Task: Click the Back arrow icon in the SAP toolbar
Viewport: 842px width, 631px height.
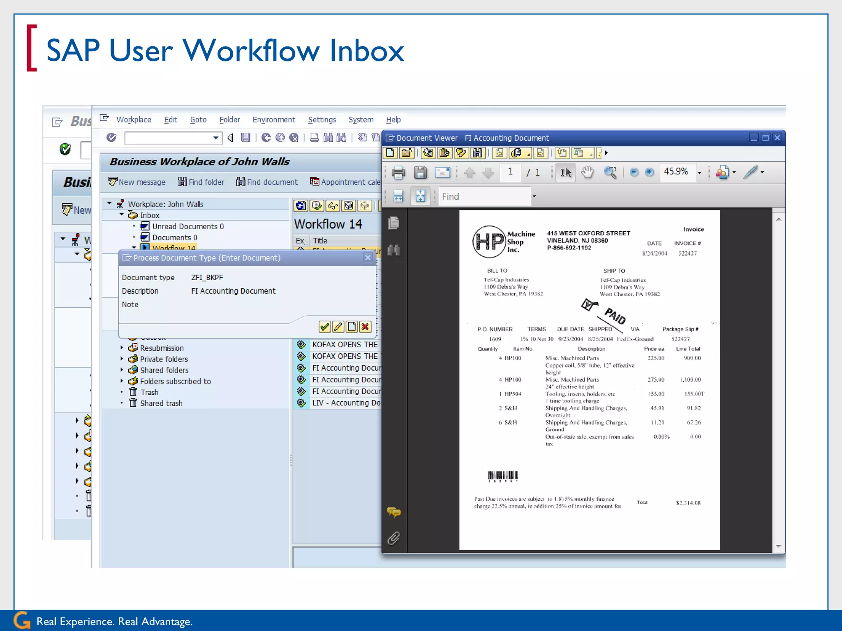Action: tap(266, 138)
